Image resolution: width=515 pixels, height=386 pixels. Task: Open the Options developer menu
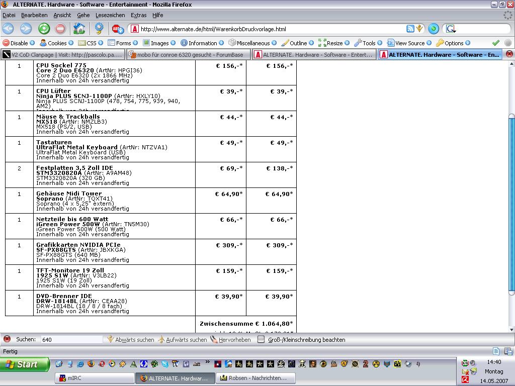point(453,43)
